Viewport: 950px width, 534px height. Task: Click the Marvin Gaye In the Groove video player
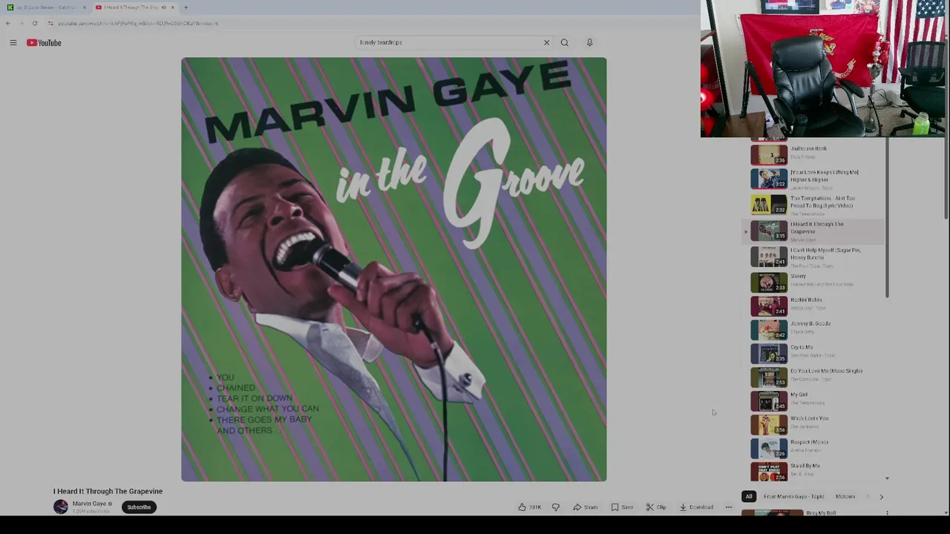click(x=393, y=269)
